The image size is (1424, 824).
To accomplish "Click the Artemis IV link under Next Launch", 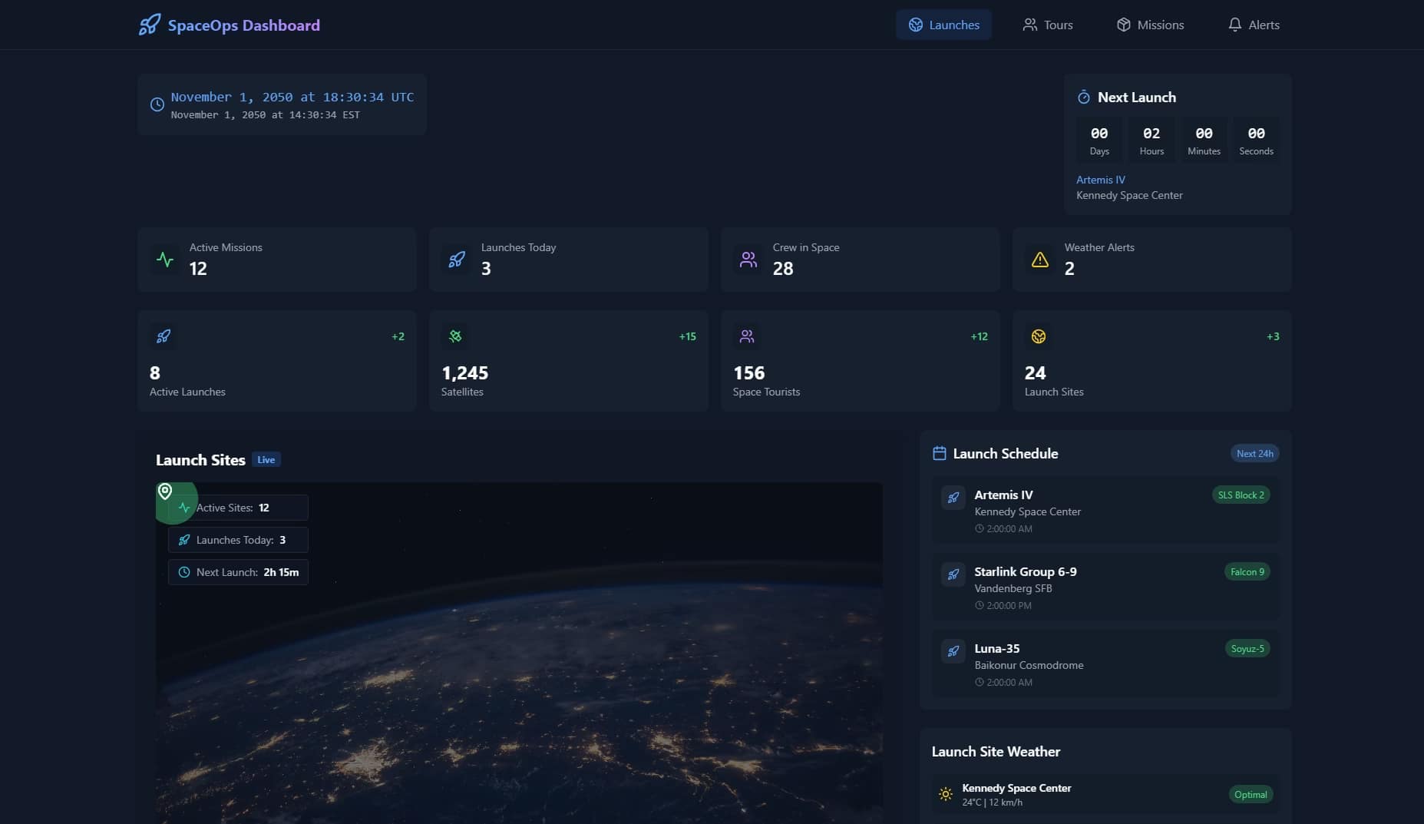I will click(1100, 180).
